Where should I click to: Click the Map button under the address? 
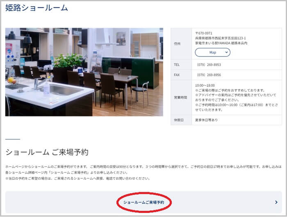[212, 52]
